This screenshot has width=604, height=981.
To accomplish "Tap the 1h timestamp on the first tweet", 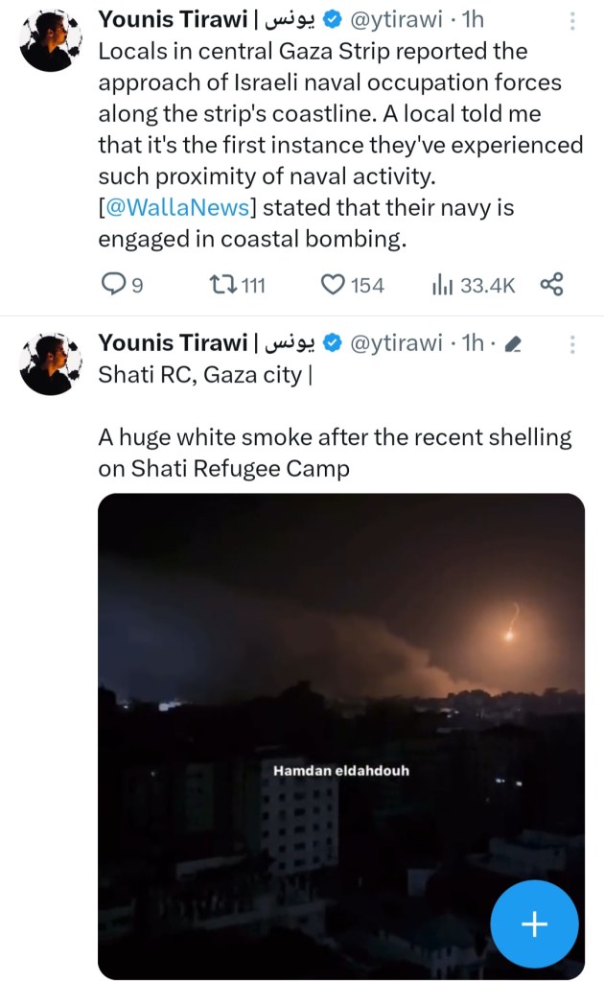I will [x=473, y=21].
